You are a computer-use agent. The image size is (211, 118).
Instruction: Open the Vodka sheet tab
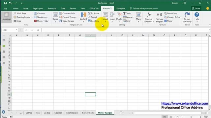(47, 113)
